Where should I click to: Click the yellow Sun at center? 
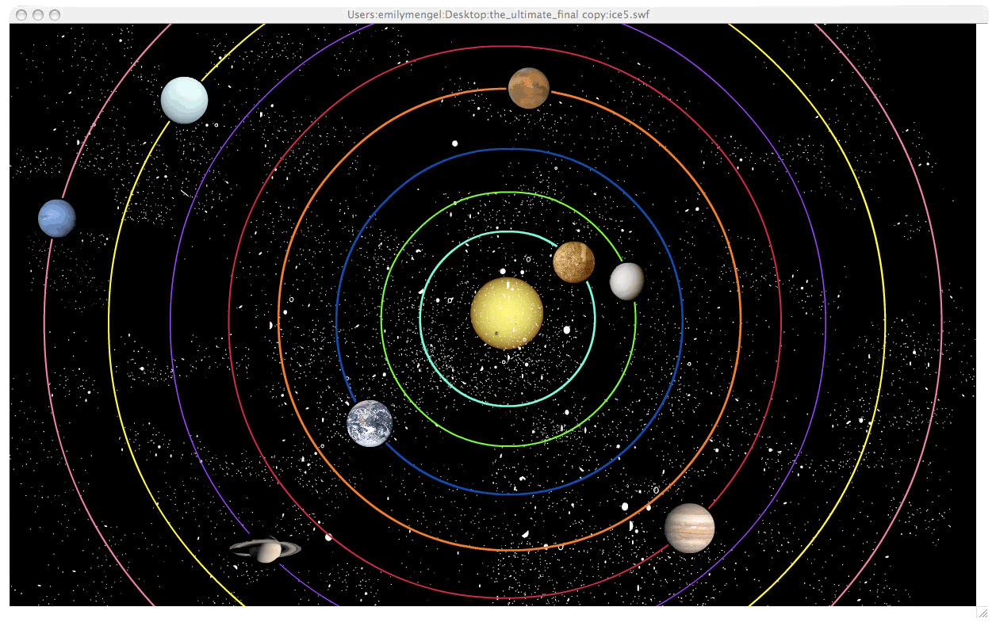coord(507,313)
